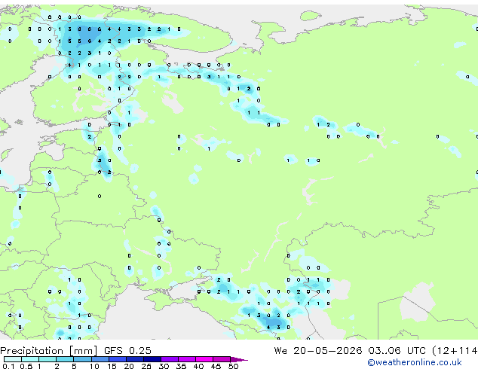
Task: Click the legend swatch between 0.5 and 1
Action: point(30,359)
